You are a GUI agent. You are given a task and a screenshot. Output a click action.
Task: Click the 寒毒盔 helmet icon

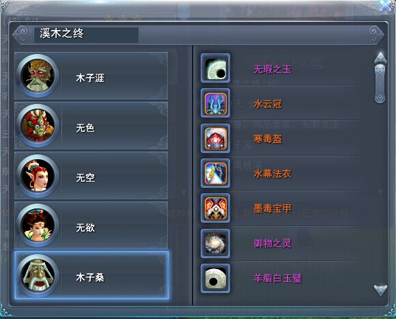click(x=216, y=139)
